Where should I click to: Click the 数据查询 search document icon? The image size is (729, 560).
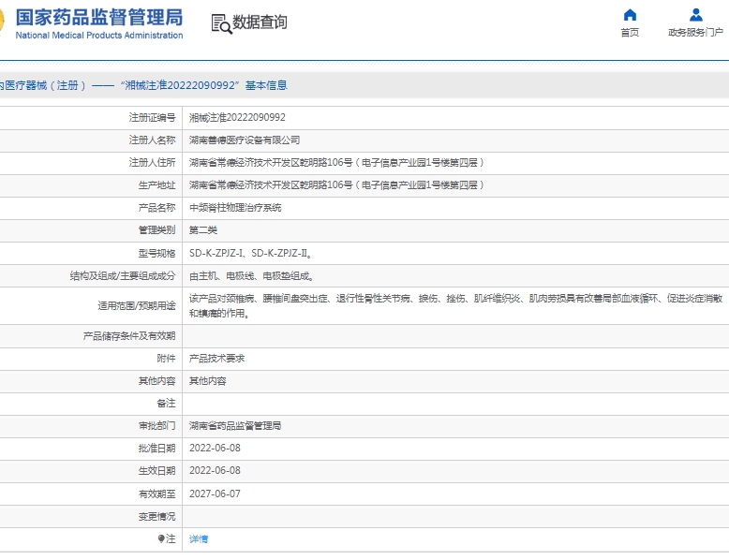tap(221, 23)
